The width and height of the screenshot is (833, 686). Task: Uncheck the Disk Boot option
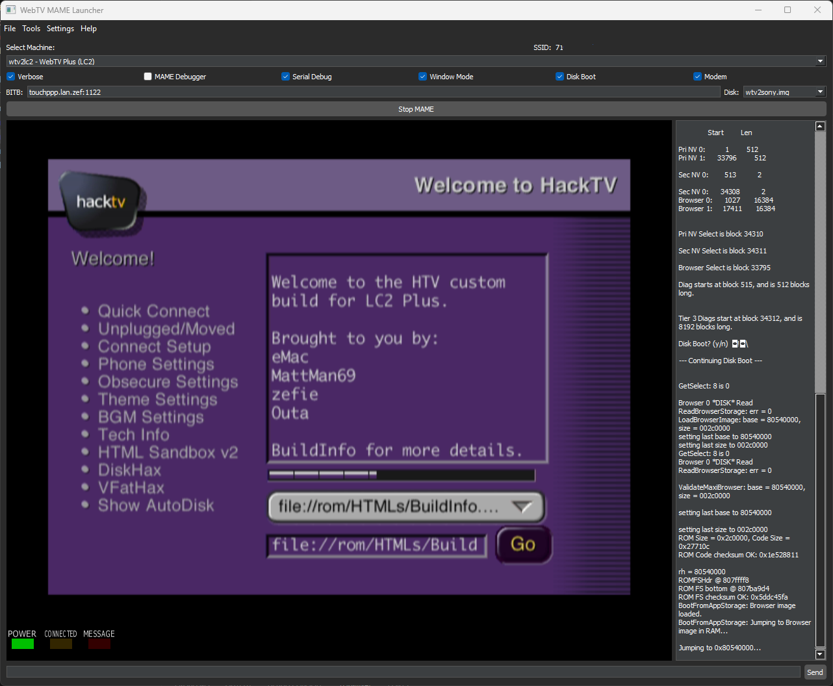(559, 77)
